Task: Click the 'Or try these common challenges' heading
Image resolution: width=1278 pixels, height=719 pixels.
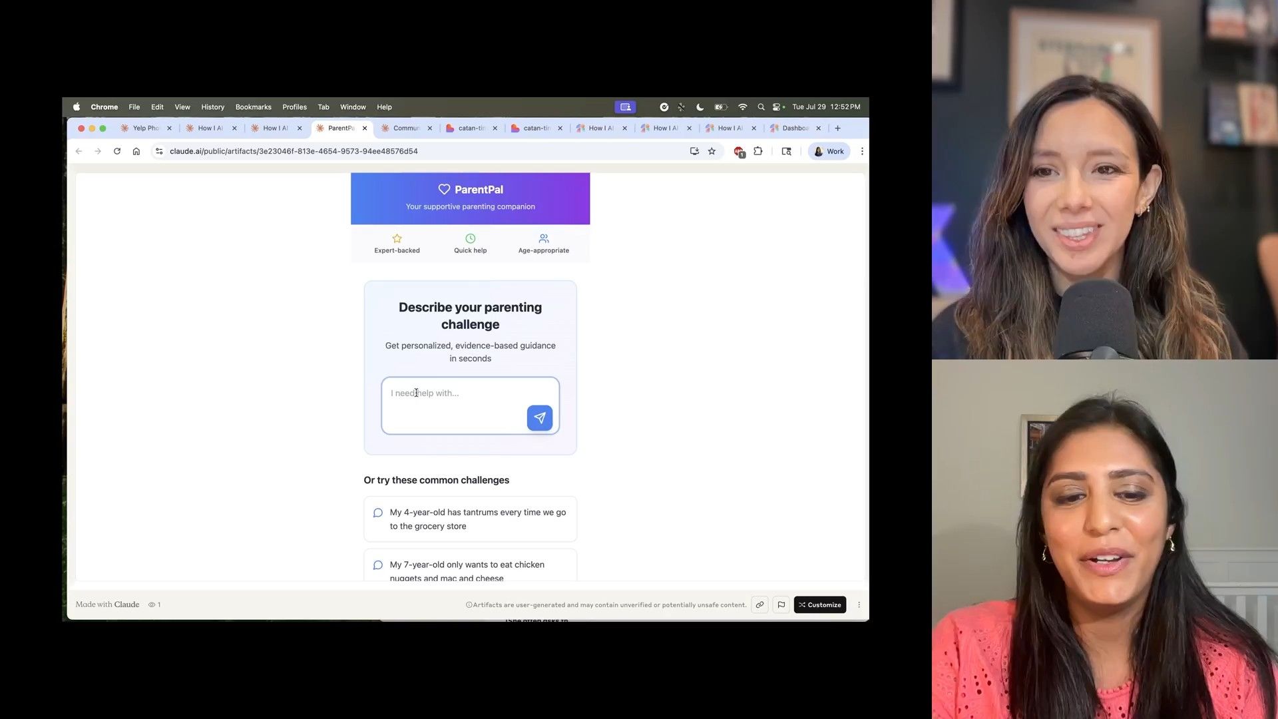Action: [437, 480]
